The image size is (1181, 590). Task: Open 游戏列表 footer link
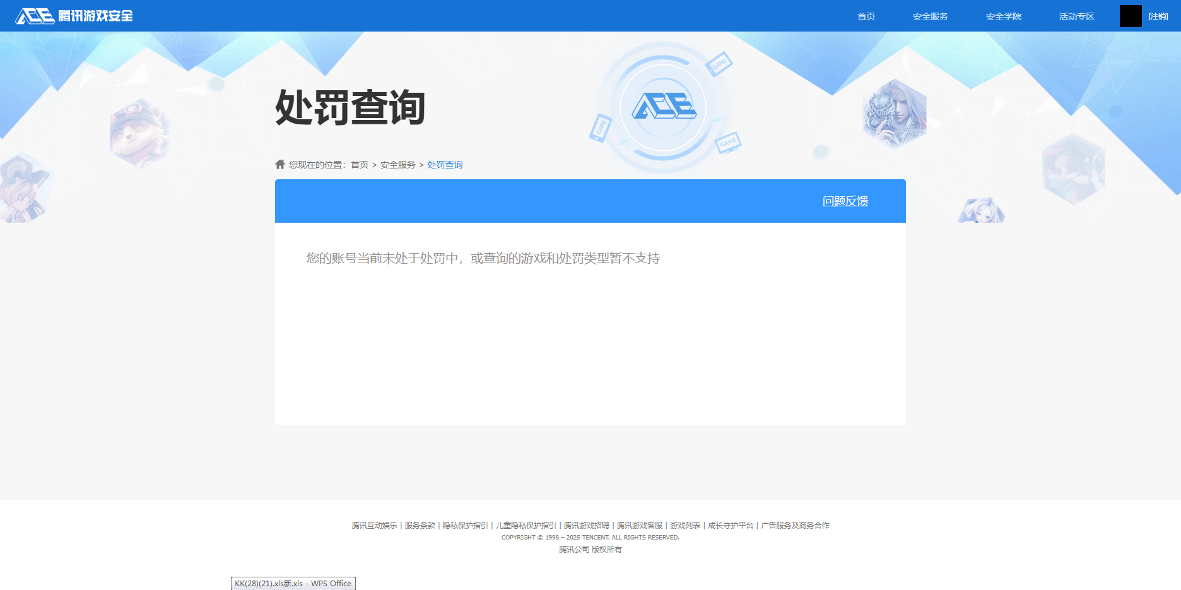pyautogui.click(x=685, y=525)
